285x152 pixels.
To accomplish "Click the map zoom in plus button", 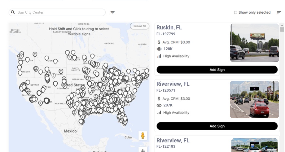I will [142, 150].
